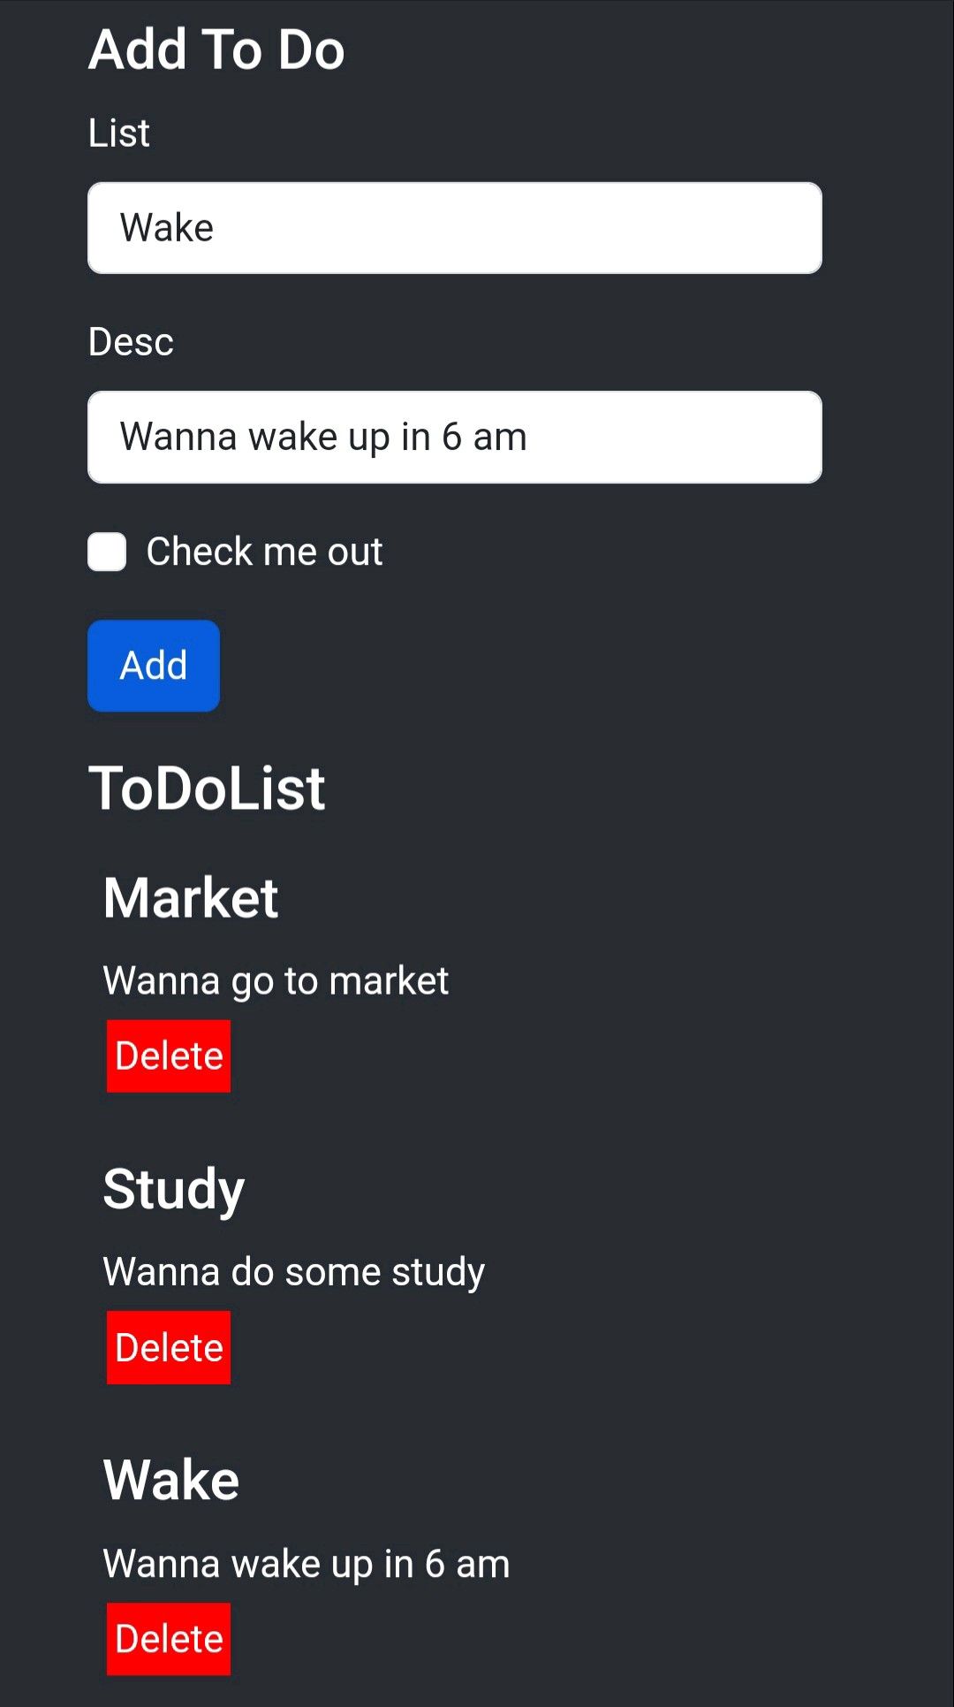The height and width of the screenshot is (1707, 954).
Task: Tick the Check me out checkbox
Action: pyautogui.click(x=107, y=552)
